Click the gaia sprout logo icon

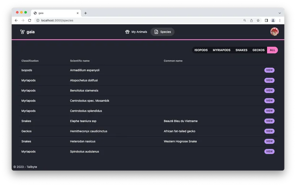click(22, 32)
